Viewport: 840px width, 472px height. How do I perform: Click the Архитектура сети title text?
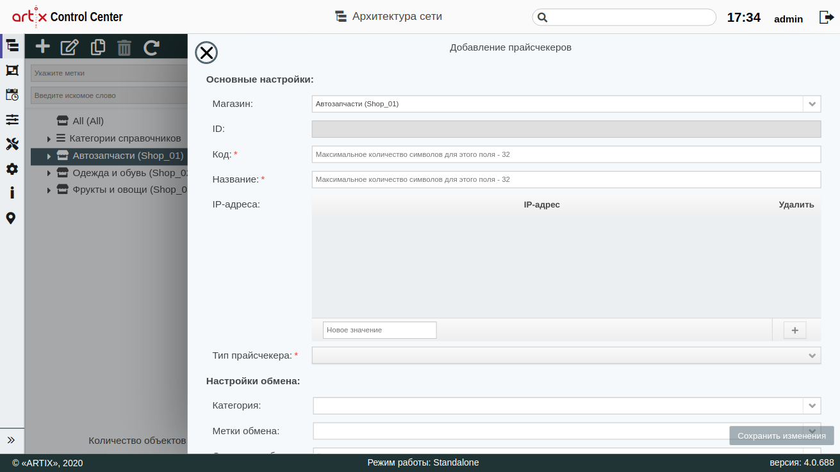tap(397, 17)
